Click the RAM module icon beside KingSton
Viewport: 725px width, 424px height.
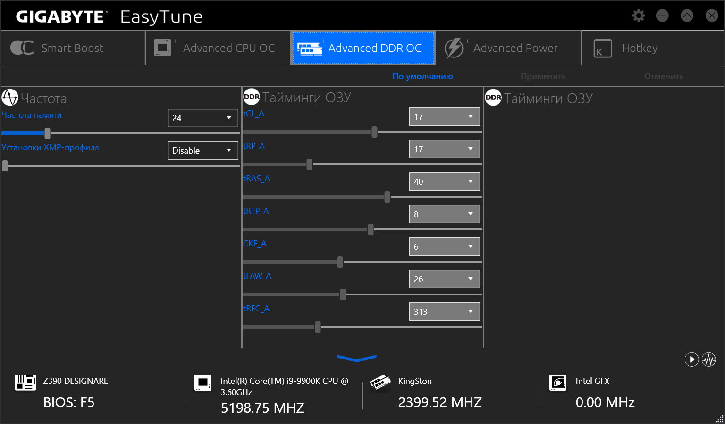[380, 382]
